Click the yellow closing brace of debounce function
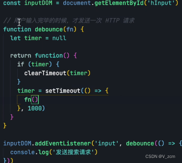Image resolution: width=182 pixels, height=163 pixels. 5,126
